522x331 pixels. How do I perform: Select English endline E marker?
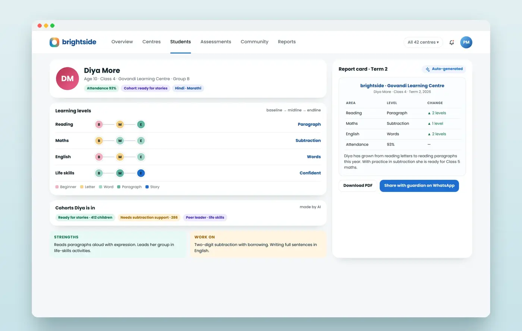tap(141, 157)
